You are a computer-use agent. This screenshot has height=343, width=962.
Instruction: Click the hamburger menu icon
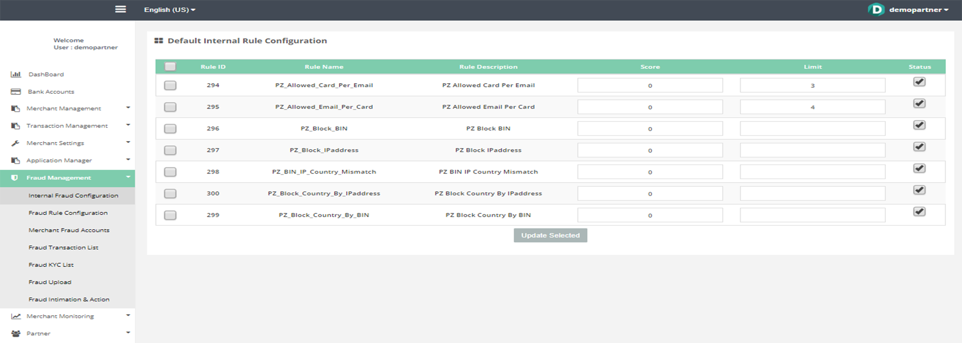tap(120, 9)
